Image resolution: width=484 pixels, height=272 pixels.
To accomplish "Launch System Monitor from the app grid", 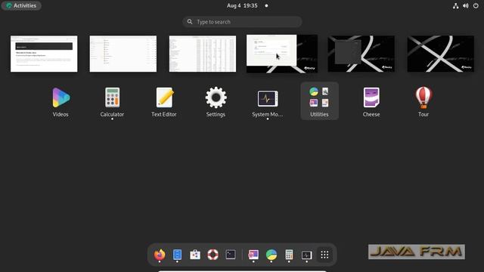I will [x=267, y=102].
